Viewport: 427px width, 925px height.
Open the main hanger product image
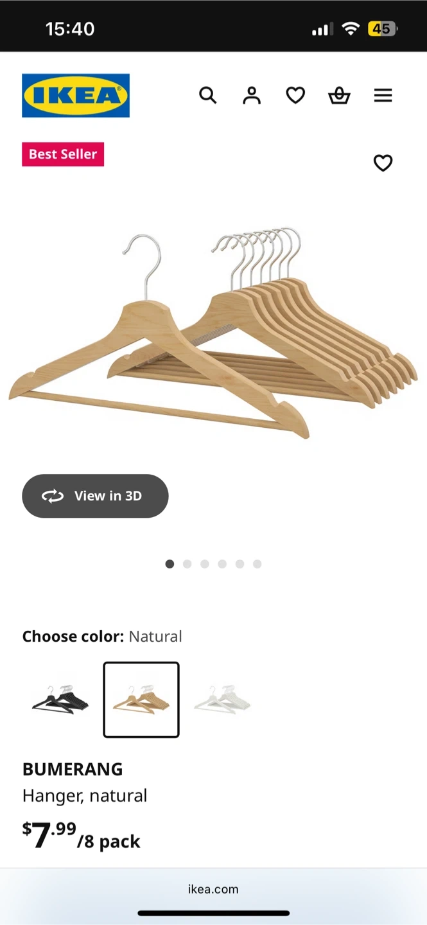coord(213,334)
